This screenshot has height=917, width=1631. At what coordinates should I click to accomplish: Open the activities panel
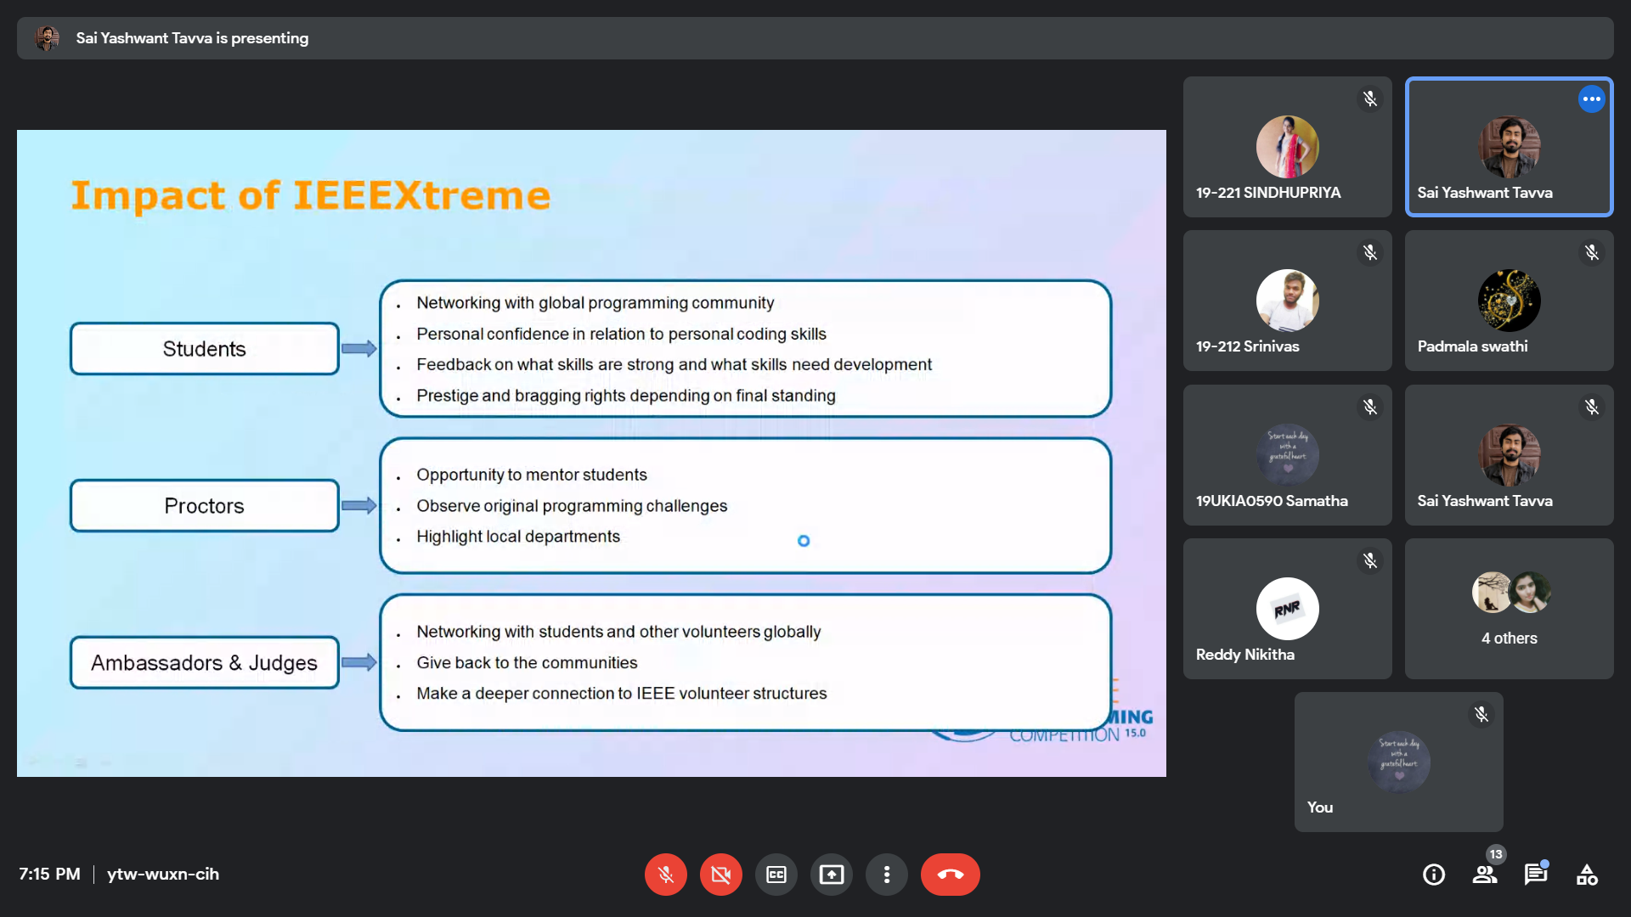(x=1587, y=874)
